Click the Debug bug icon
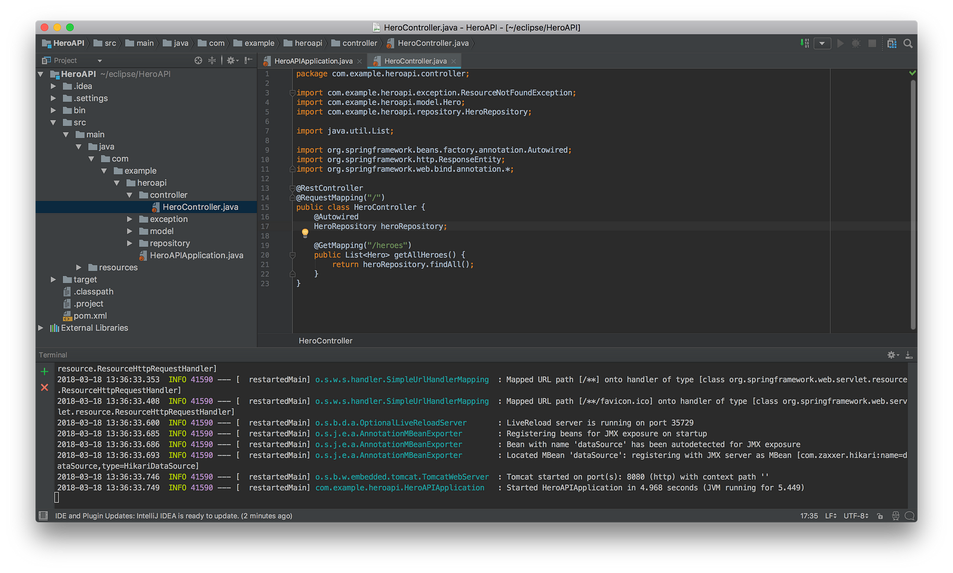This screenshot has height=573, width=953. (856, 43)
